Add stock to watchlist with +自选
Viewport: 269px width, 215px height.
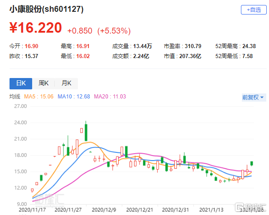[254, 10]
